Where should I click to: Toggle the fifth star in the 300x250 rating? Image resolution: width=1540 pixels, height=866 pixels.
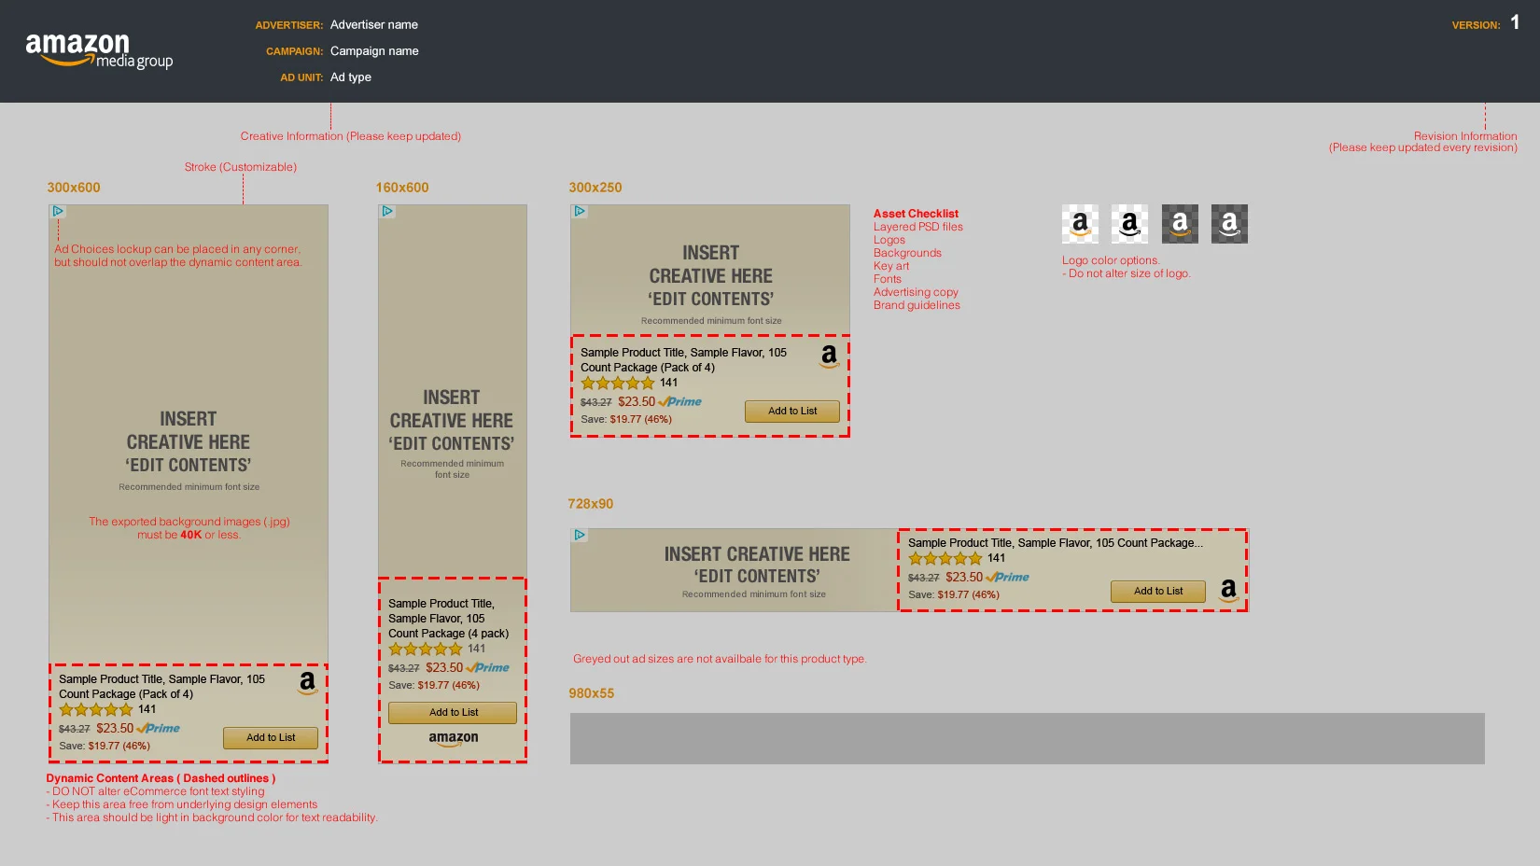[649, 383]
